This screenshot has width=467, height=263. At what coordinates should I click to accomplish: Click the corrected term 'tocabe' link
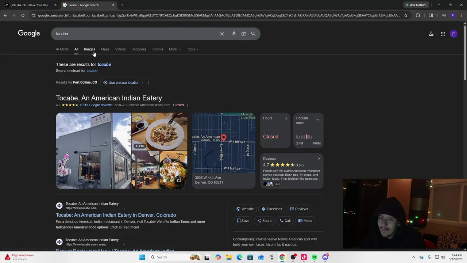tap(104, 64)
